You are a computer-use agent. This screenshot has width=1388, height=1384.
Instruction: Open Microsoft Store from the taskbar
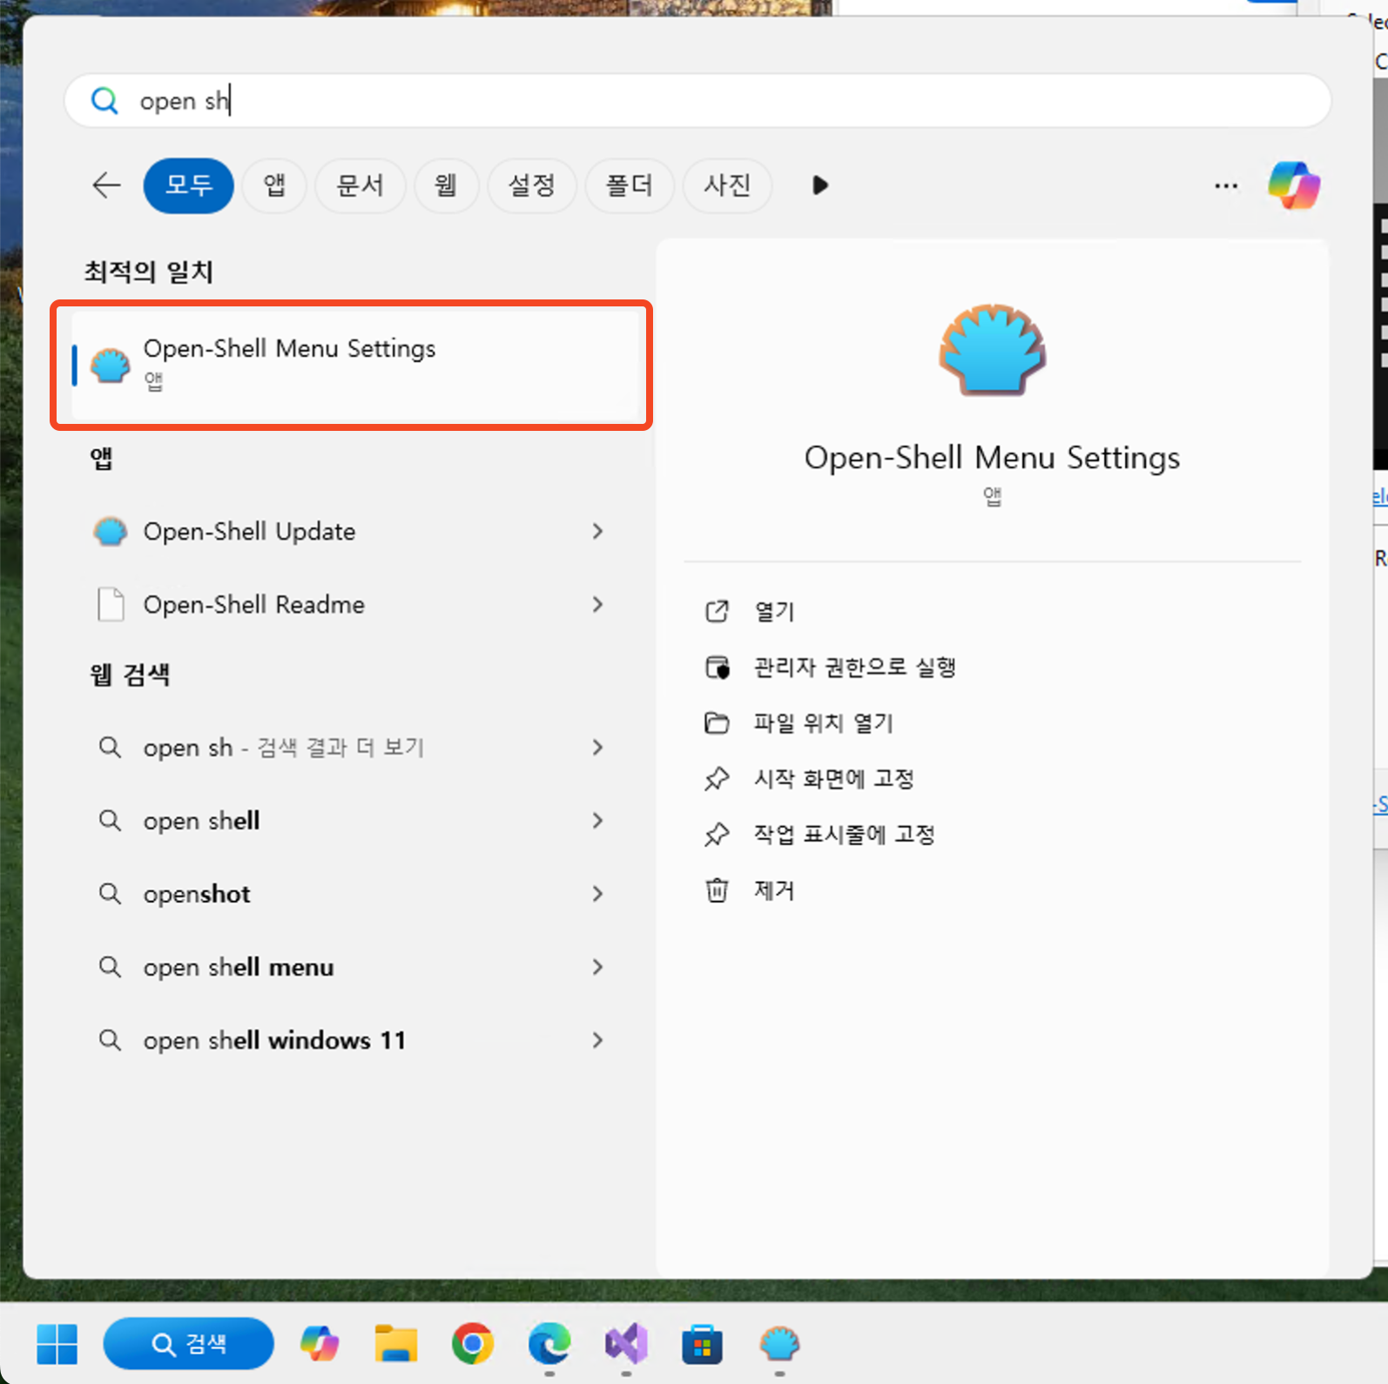(702, 1344)
